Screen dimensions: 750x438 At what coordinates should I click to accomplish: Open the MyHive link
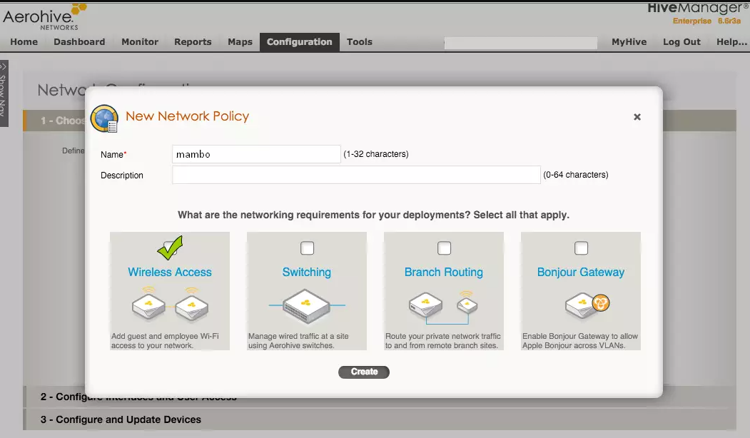coord(629,41)
